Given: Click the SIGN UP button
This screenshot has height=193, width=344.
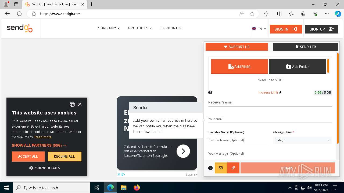Looking at the screenshot, I should [x=321, y=29].
